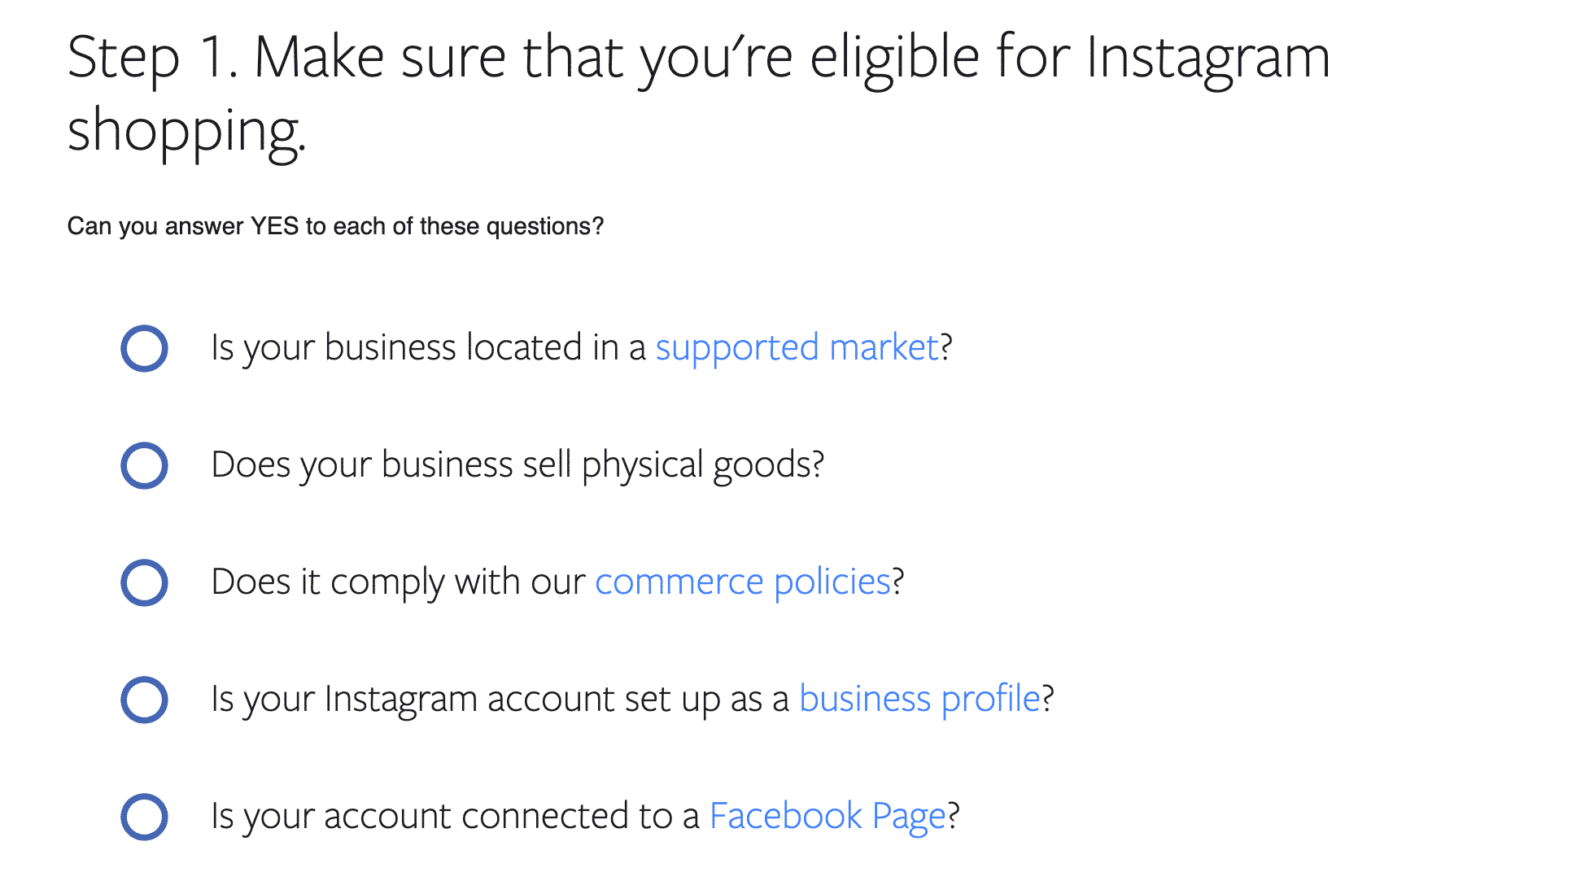The height and width of the screenshot is (885, 1572).
Task: Select the circle for Facebook Page question
Action: (144, 817)
